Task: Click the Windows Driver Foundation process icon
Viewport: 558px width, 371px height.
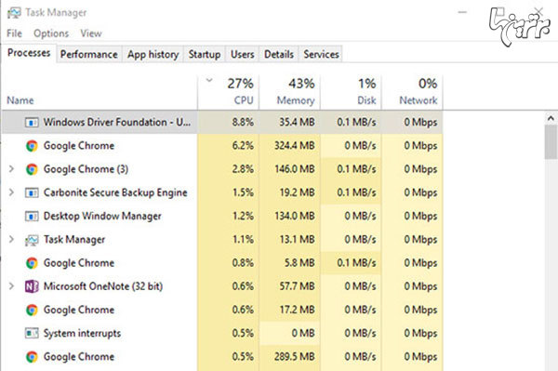Action: [x=32, y=123]
